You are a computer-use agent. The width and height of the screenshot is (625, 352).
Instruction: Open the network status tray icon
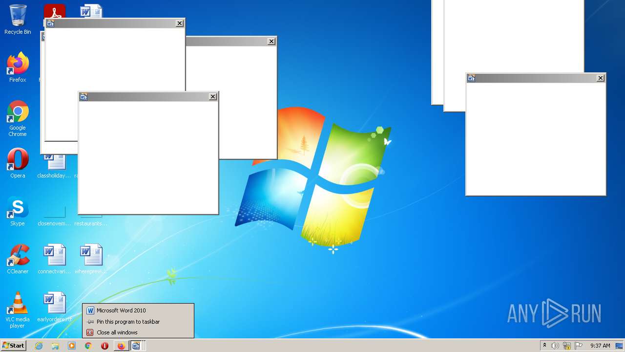coord(567,346)
